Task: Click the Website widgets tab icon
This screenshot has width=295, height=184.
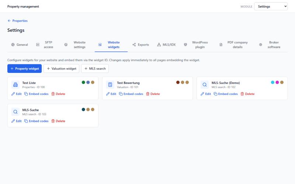Action: tap(100, 45)
